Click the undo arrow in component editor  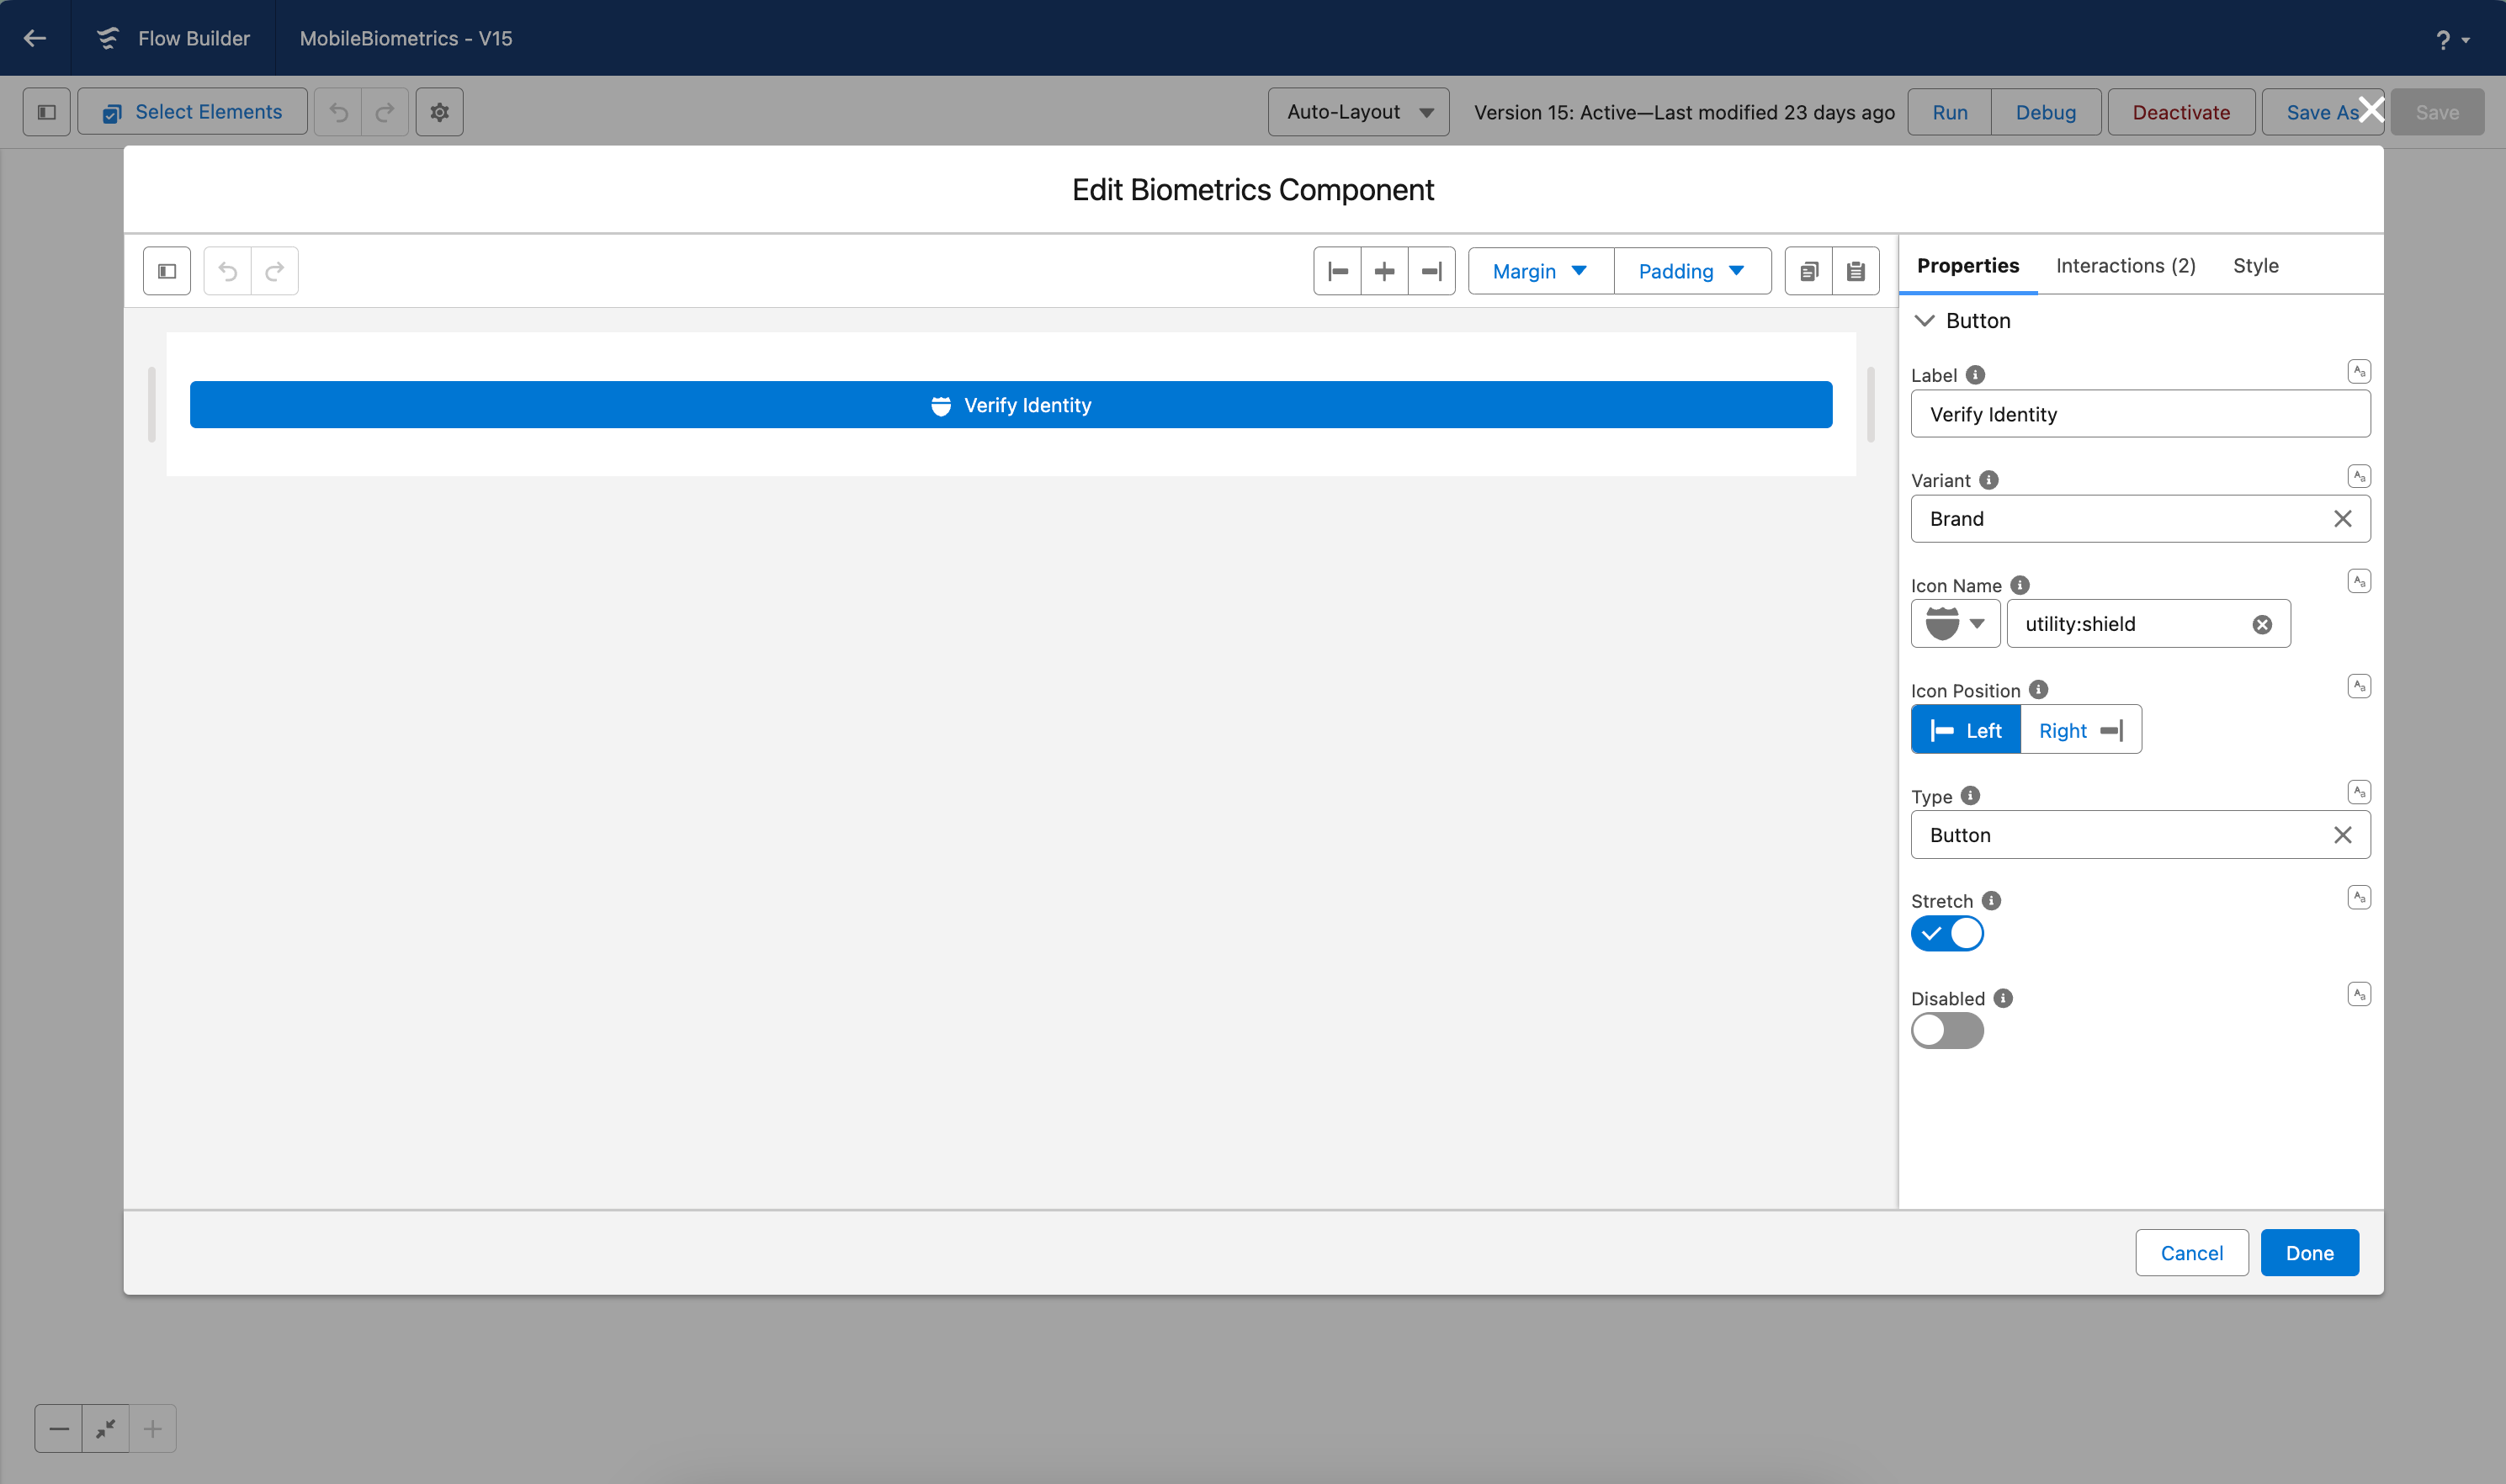228,271
